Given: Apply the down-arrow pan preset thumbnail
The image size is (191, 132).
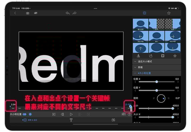Looking at the screenshot, I should [173, 48].
